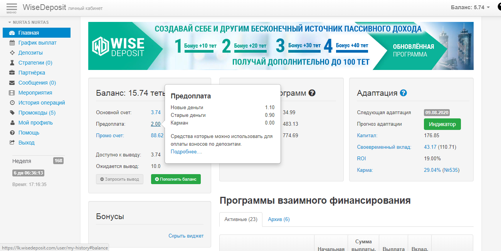Select the Активные (23) tab
Image resolution: width=501 pixels, height=251 pixels.
click(x=240, y=219)
